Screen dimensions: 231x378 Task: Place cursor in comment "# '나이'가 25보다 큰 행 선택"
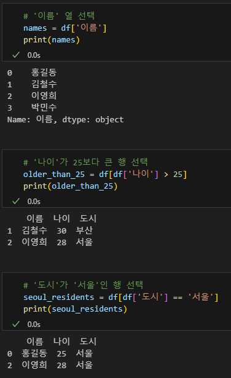point(85,162)
